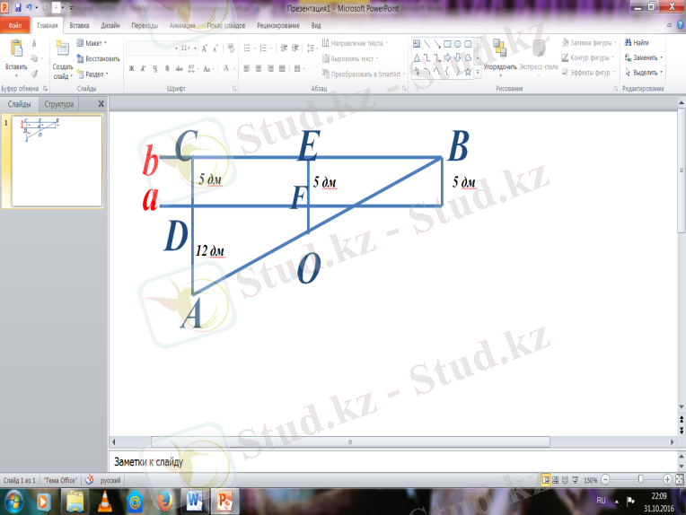686x515 pixels.
Task: Toggle underline formatting Ч
Action: pos(155,68)
